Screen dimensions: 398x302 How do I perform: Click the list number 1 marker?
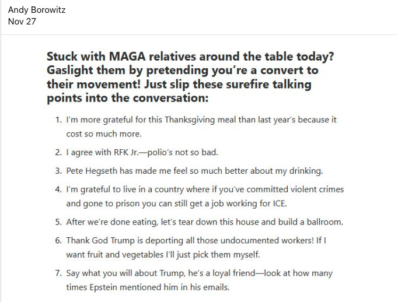(58, 120)
